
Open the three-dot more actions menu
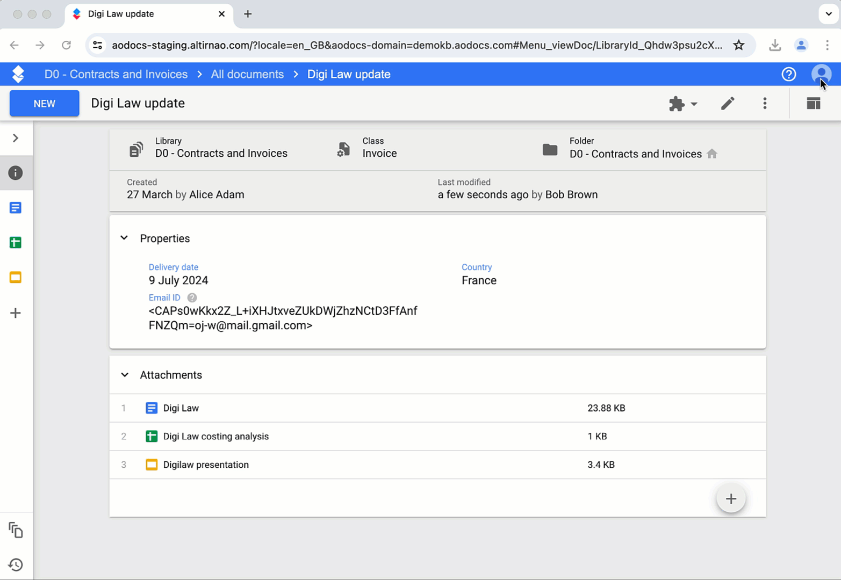tap(765, 103)
